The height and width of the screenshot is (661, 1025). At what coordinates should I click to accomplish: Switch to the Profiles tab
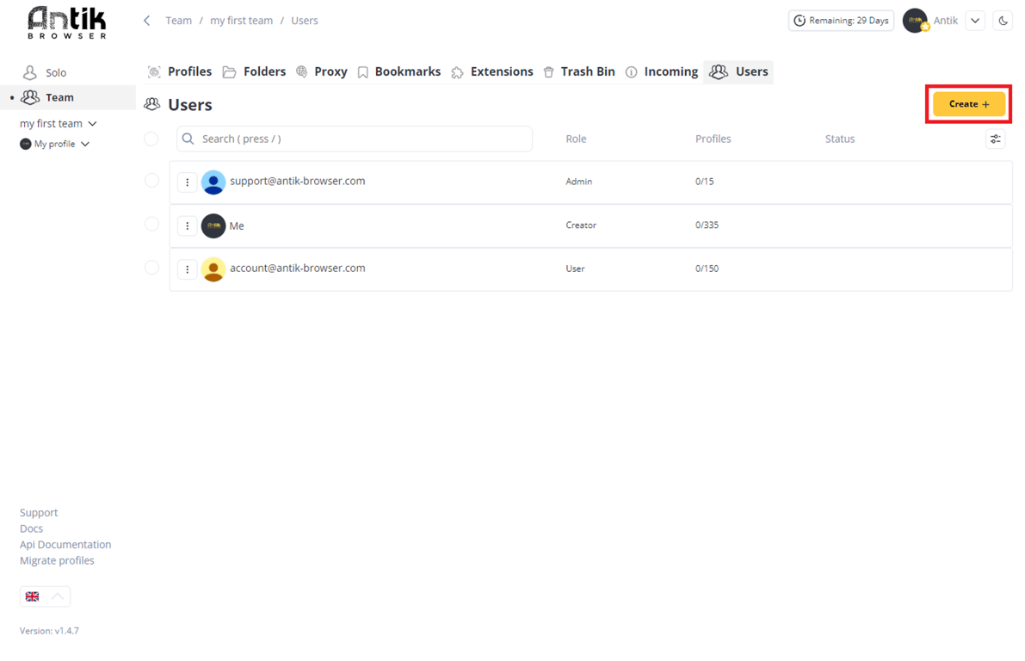click(x=180, y=72)
